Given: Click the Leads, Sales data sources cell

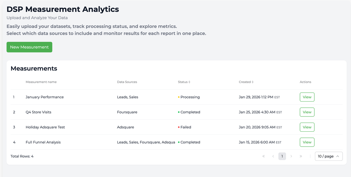Looking at the screenshot, I should (128, 97).
